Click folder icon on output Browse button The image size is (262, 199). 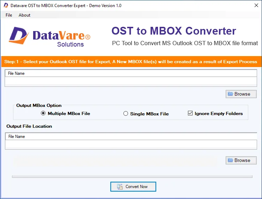click(x=230, y=160)
